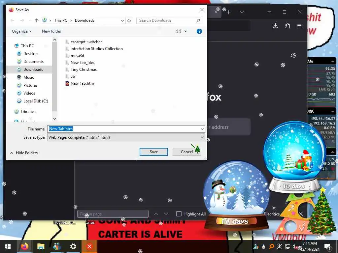
Task: Toggle Highlight All checkbox
Action: (179, 214)
